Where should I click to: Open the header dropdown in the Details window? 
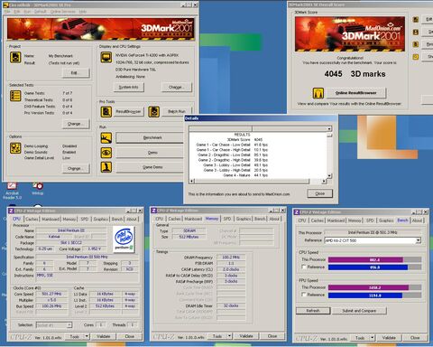[x=329, y=129]
